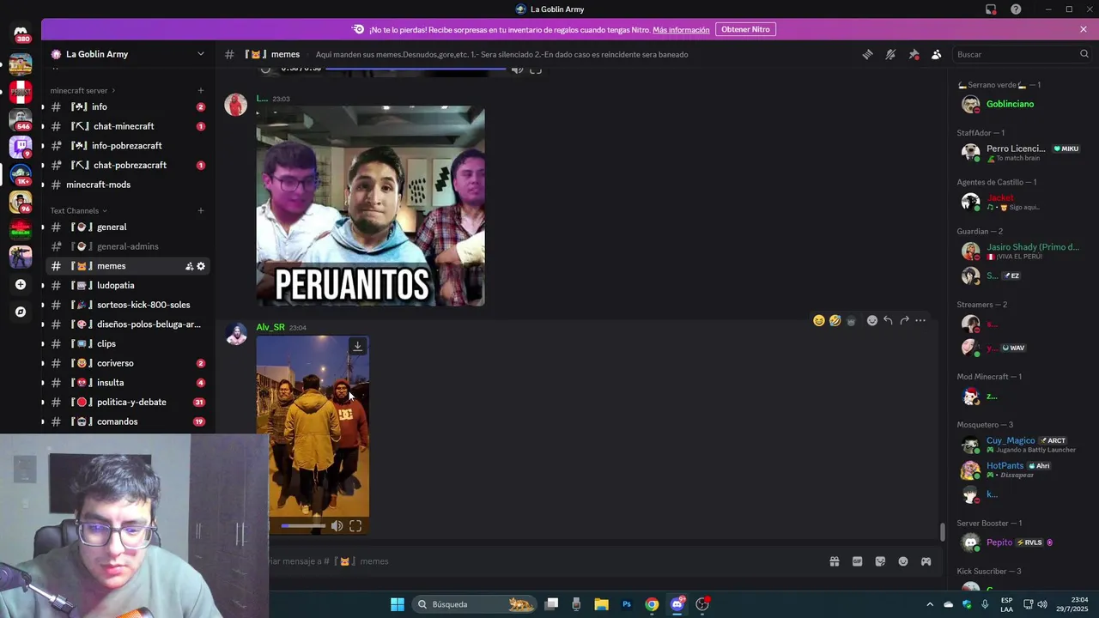
Task: Open the coriverso channel
Action: pyautogui.click(x=127, y=363)
